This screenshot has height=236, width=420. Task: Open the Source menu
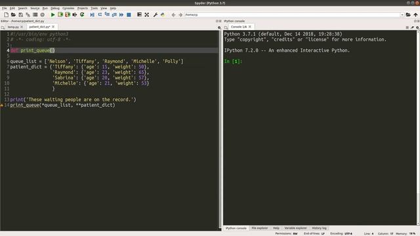tap(35, 9)
